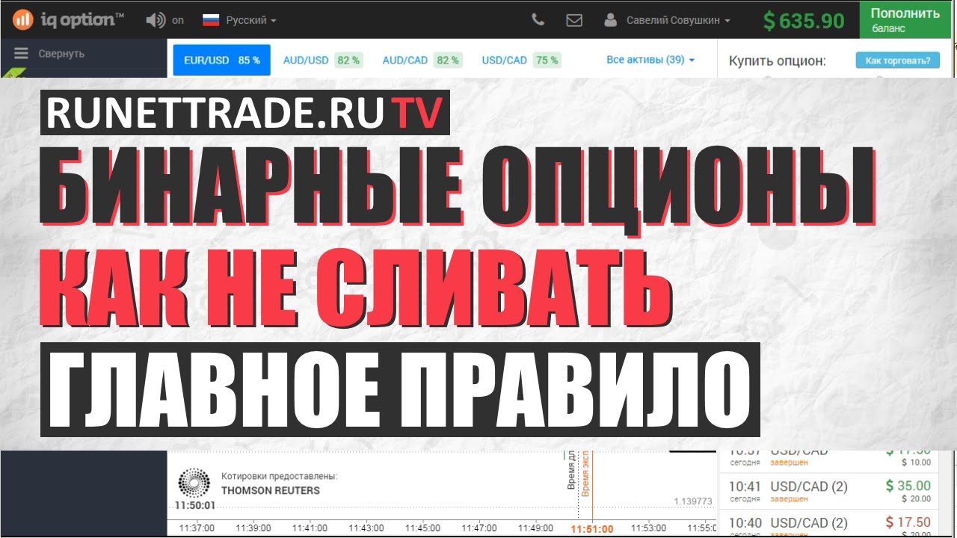This screenshot has height=538, width=957.
Task: Click the user profile avatar icon
Action: [x=611, y=21]
